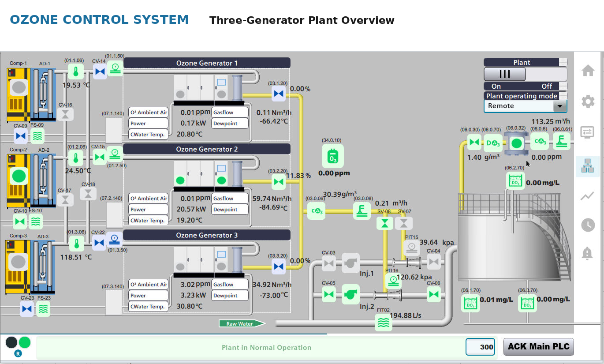The width and height of the screenshot is (604, 364).
Task: Select green solenoid valve SV-08
Action: [385, 223]
